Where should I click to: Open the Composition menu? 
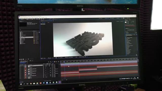click(26, 18)
